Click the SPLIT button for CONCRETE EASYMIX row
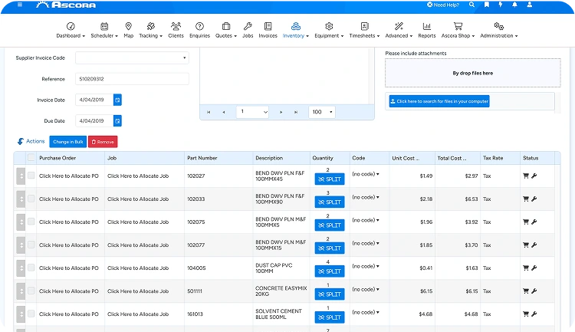The height and width of the screenshot is (332, 575). 330,294
